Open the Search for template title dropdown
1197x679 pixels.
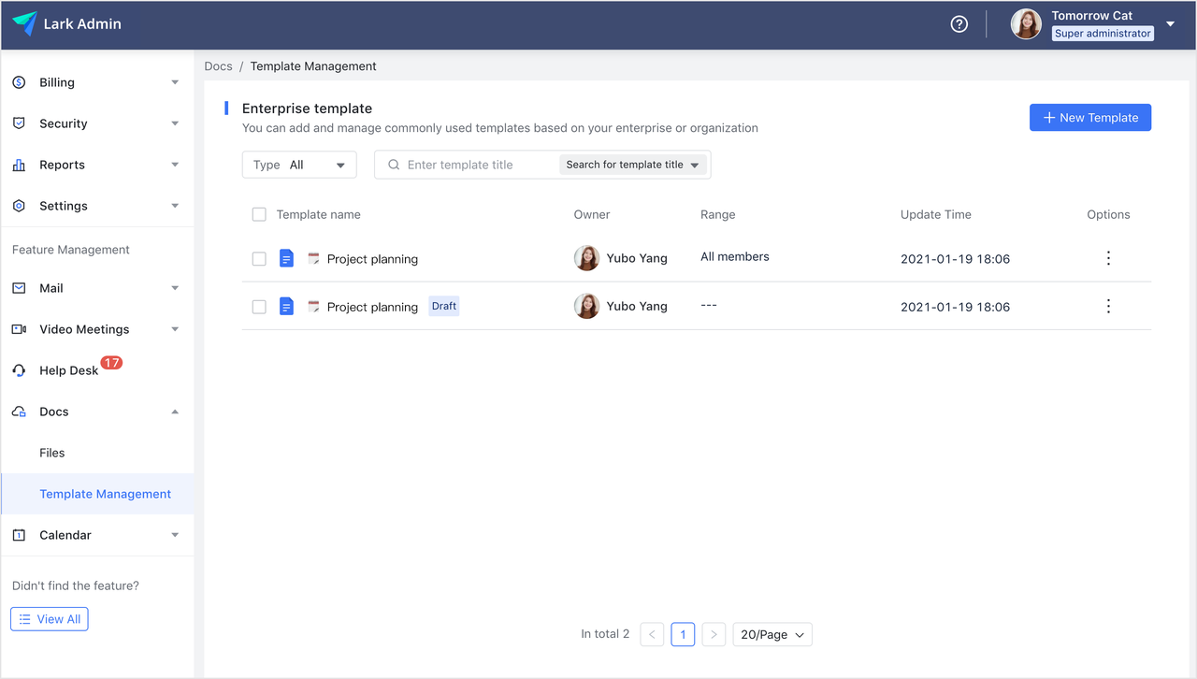tap(632, 165)
